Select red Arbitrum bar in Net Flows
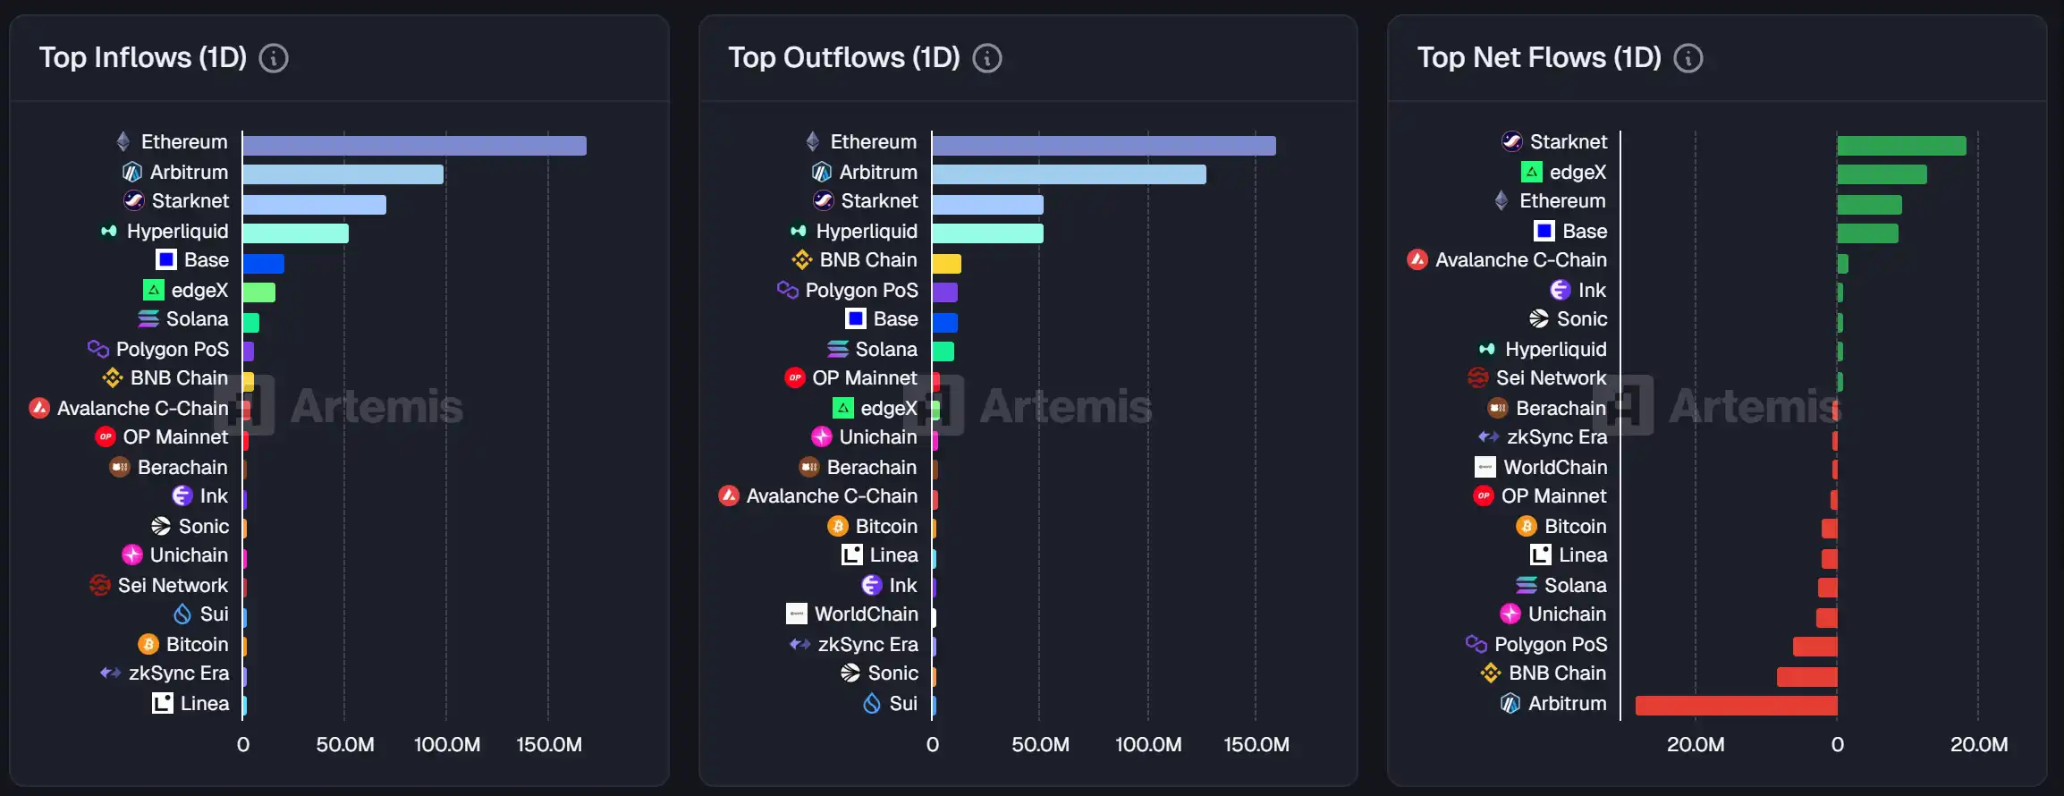 [x=1736, y=705]
